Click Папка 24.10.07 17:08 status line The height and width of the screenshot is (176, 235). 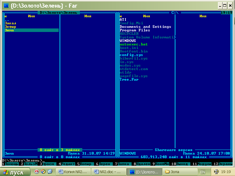click(207, 153)
